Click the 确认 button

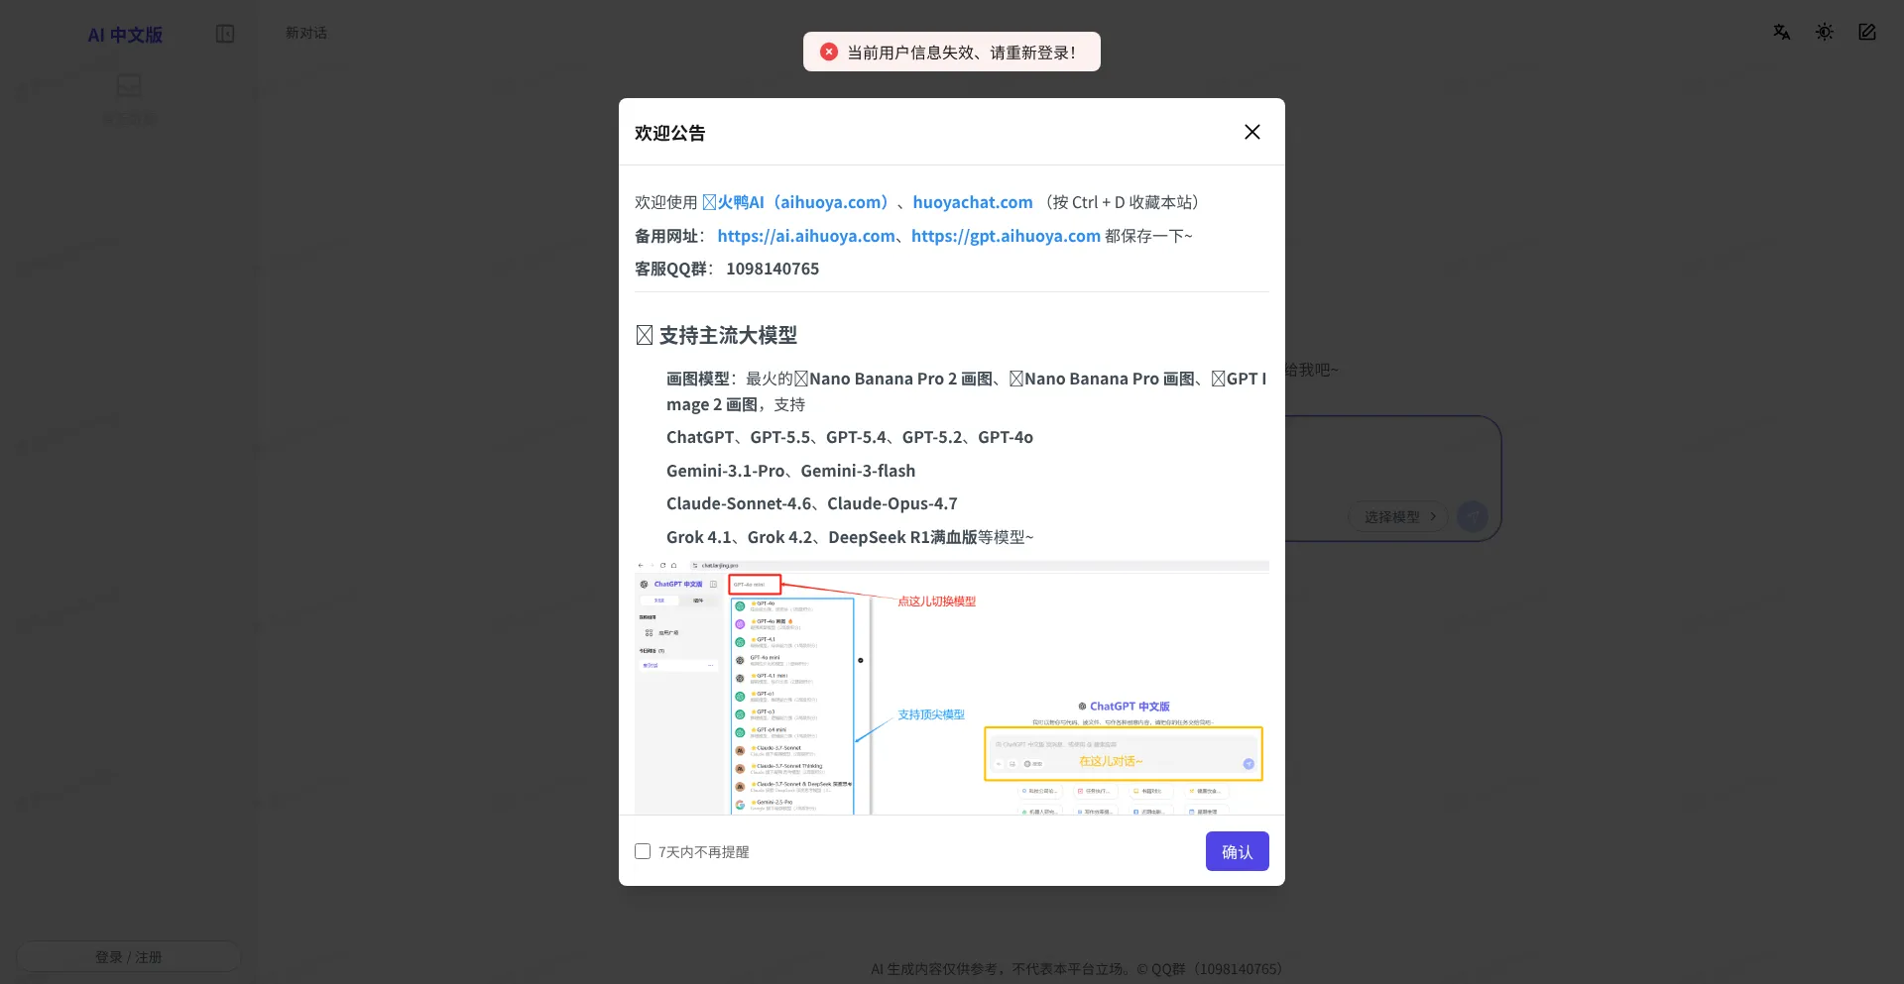(1237, 851)
